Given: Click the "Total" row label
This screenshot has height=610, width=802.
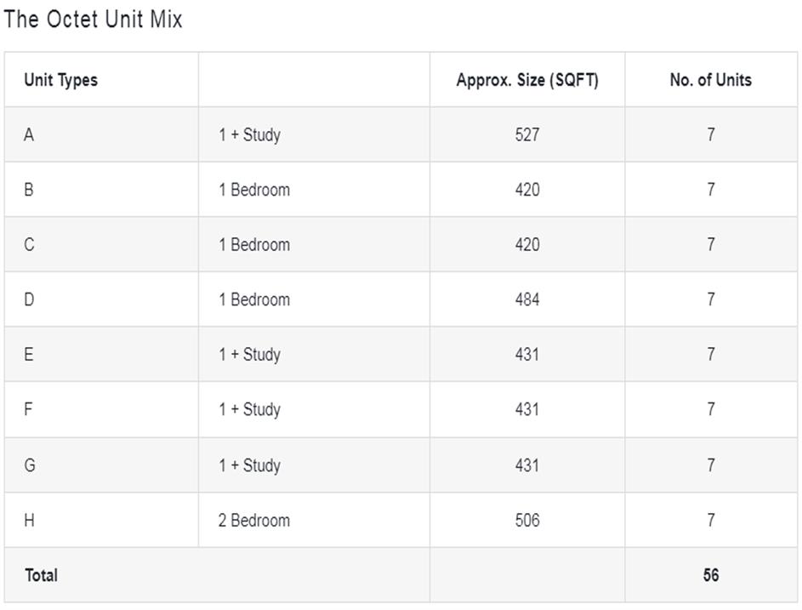Looking at the screenshot, I should point(41,575).
